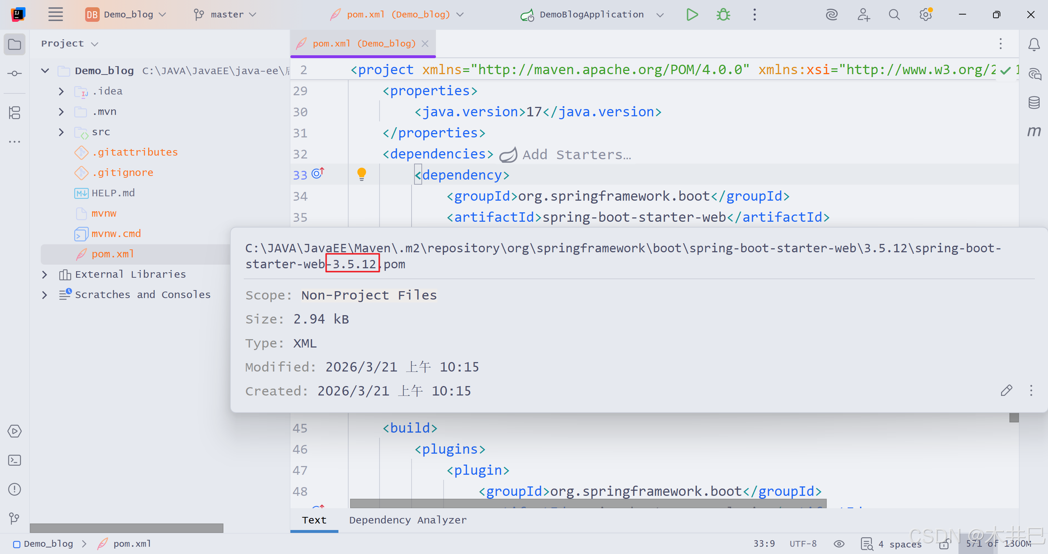Open the Problems tool window
Screen dimensions: 1048x554
[15, 489]
